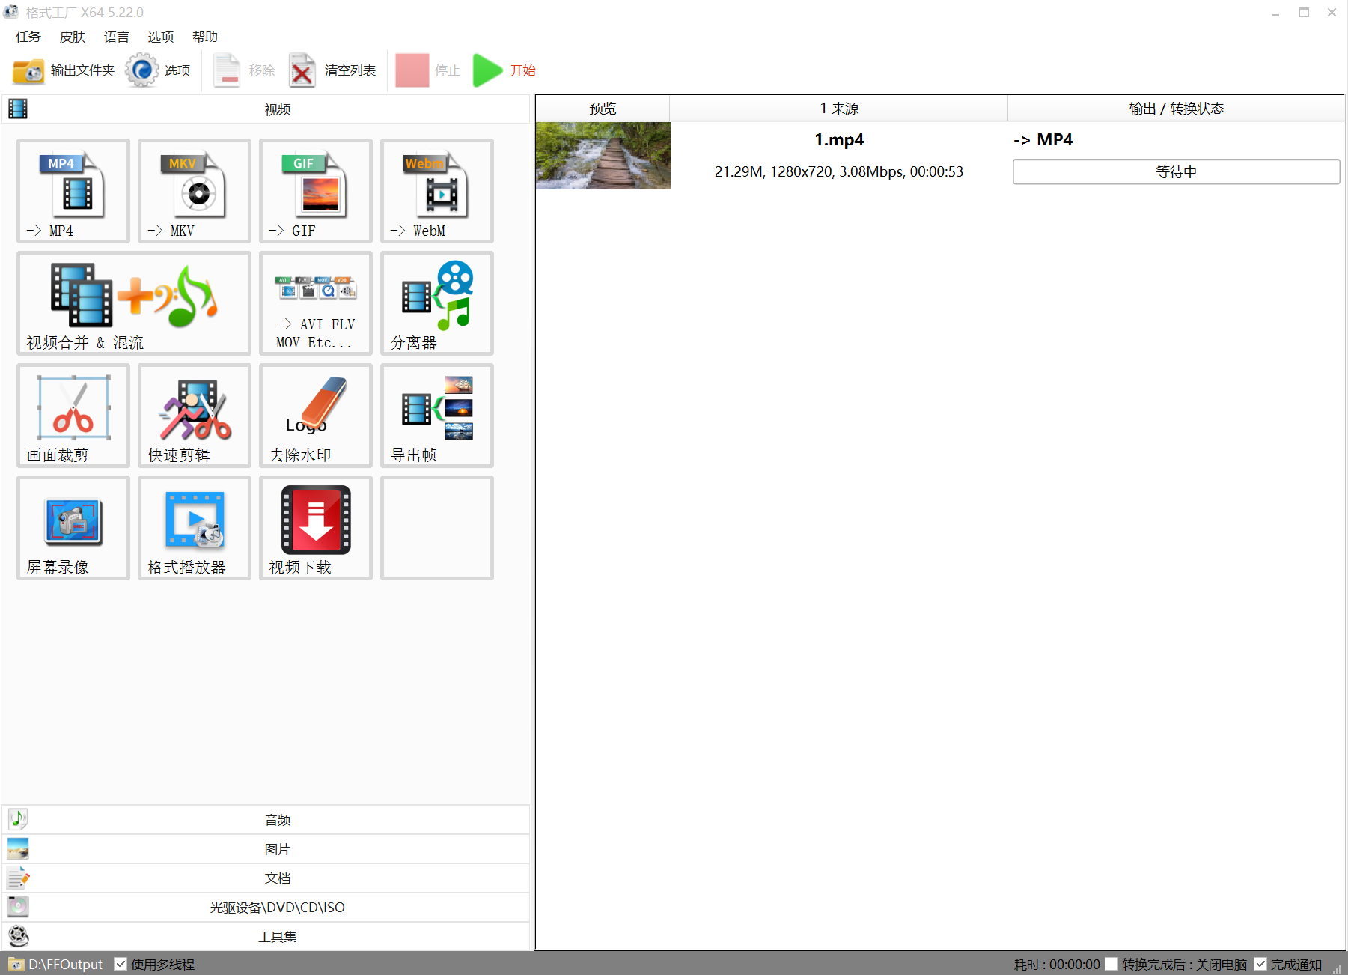Open the 去除水印 watermark remover
The image size is (1348, 975).
coord(316,416)
